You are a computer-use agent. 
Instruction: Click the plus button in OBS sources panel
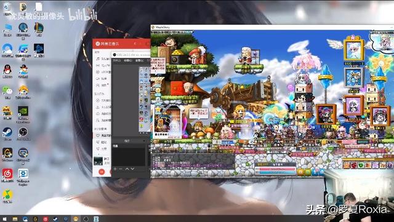click(115, 168)
